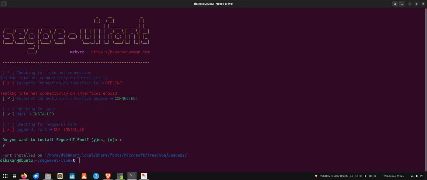
Task: Open the workspace overview icon in the taskbar
Action: click(14, 176)
